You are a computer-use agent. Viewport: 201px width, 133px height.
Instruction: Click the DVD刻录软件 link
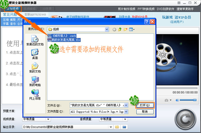click(x=166, y=9)
